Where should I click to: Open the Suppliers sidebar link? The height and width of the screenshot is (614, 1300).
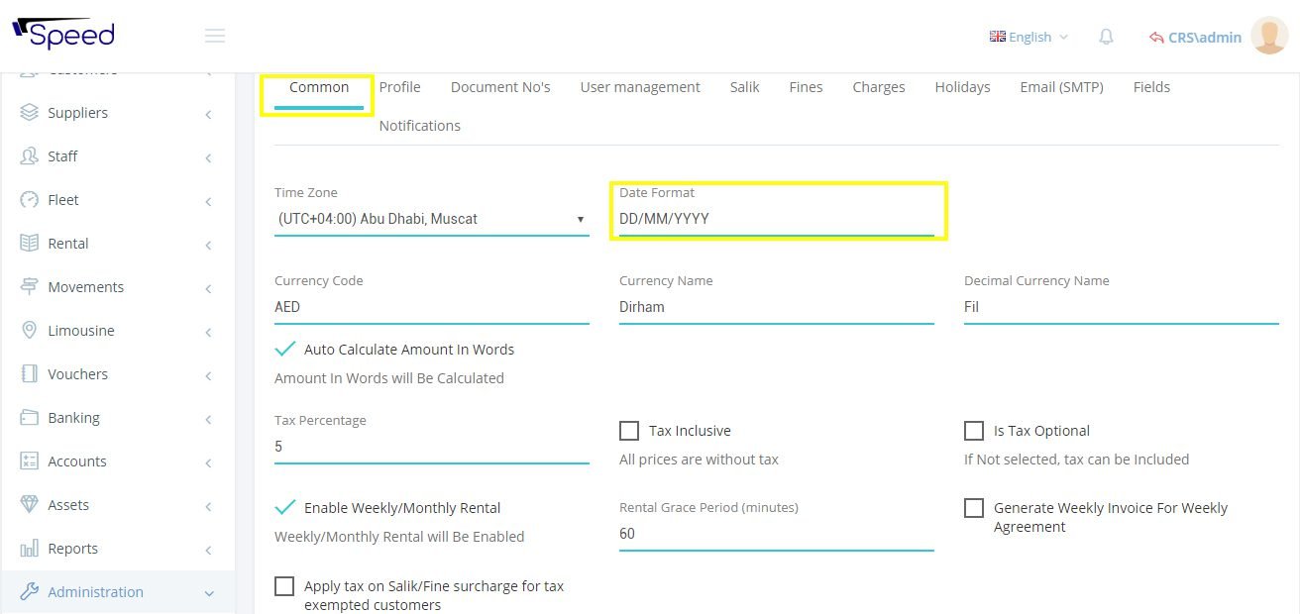pyautogui.click(x=78, y=113)
